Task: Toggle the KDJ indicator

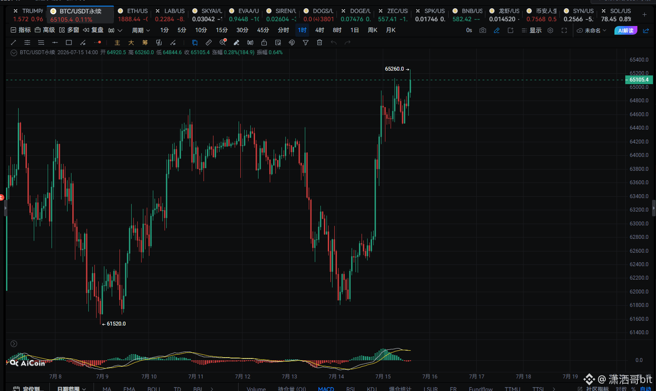Action: (372, 388)
